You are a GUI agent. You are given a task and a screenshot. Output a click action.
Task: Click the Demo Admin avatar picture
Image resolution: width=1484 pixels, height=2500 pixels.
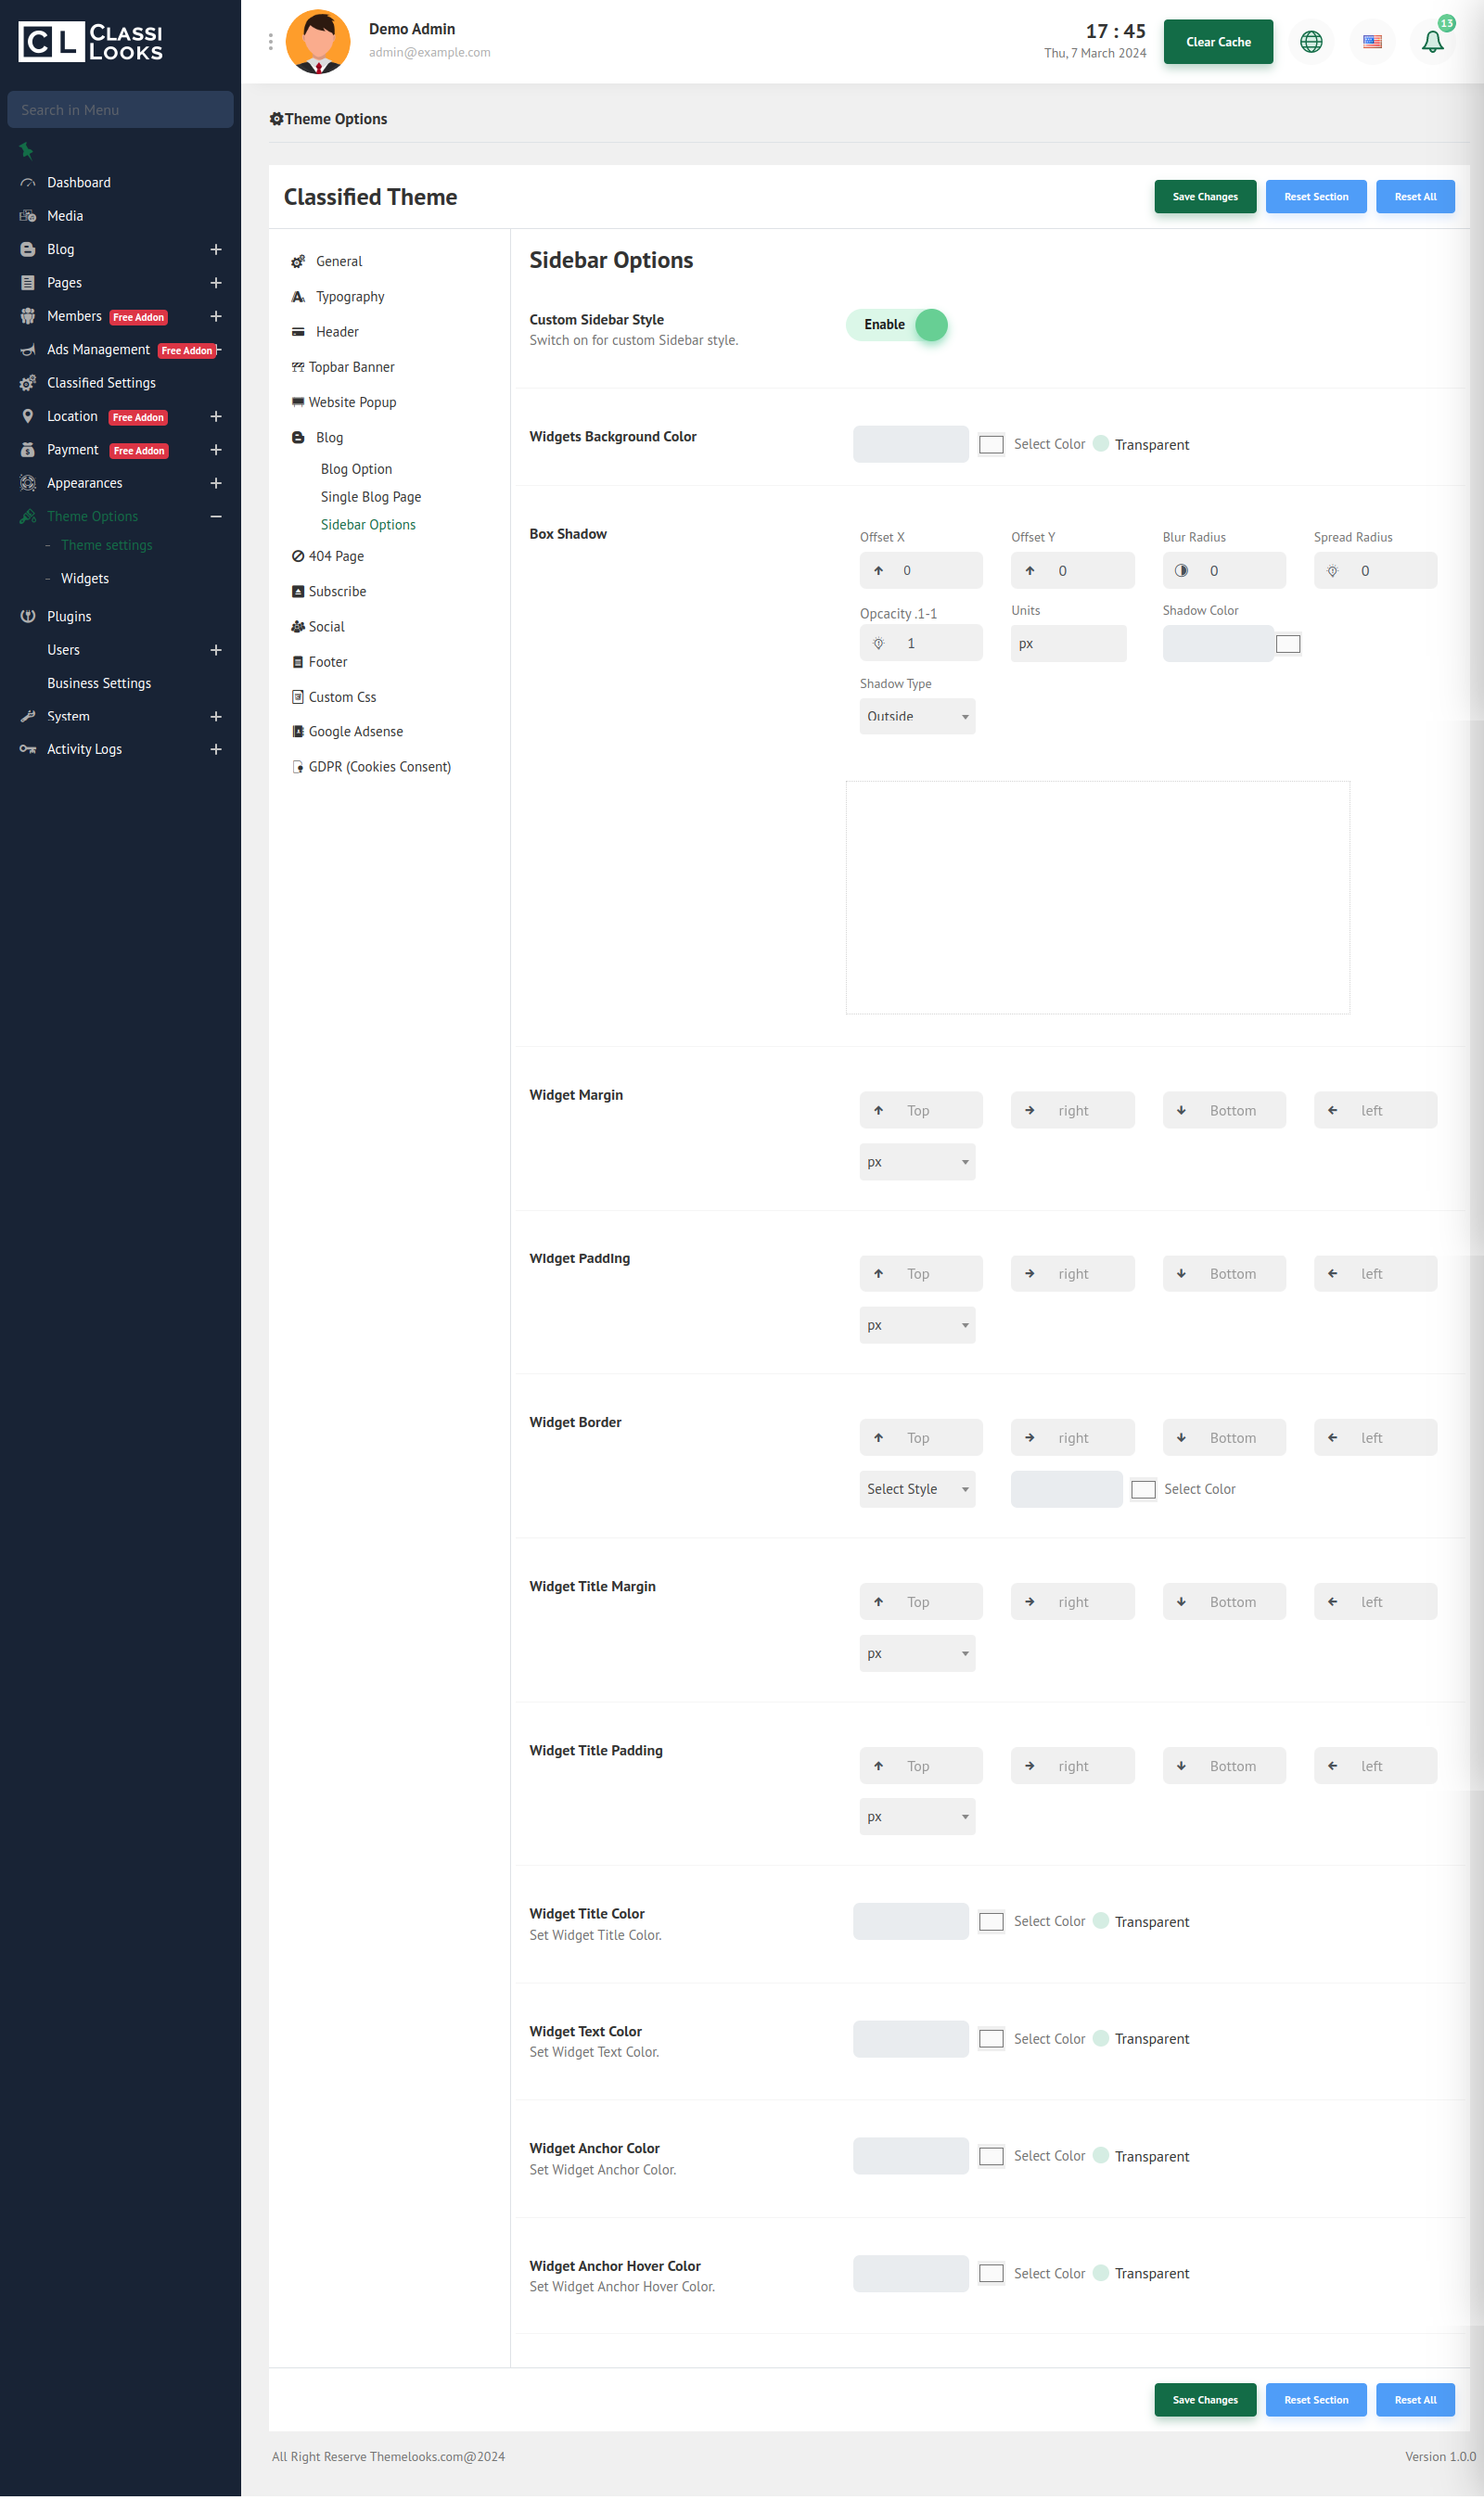(318, 42)
